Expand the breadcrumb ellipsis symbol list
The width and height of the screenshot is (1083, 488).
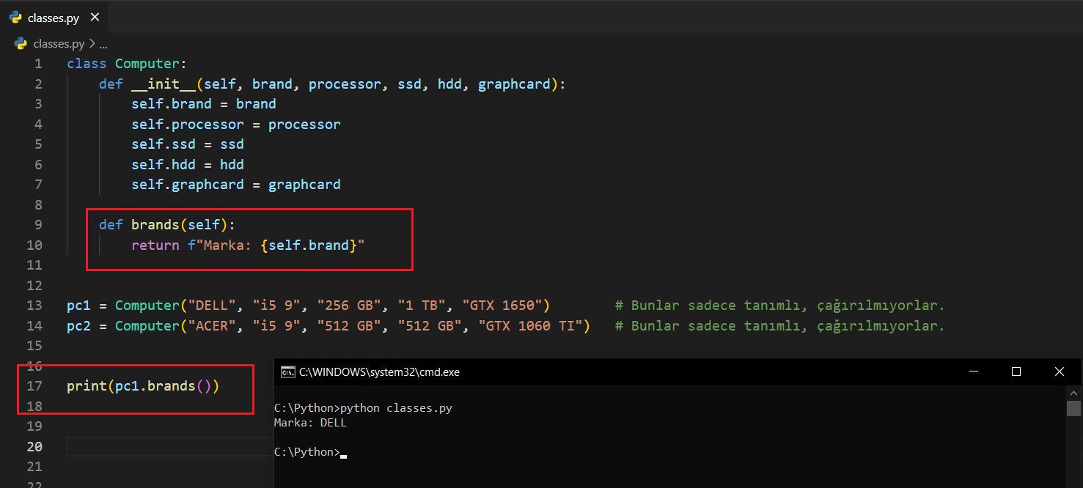point(103,44)
